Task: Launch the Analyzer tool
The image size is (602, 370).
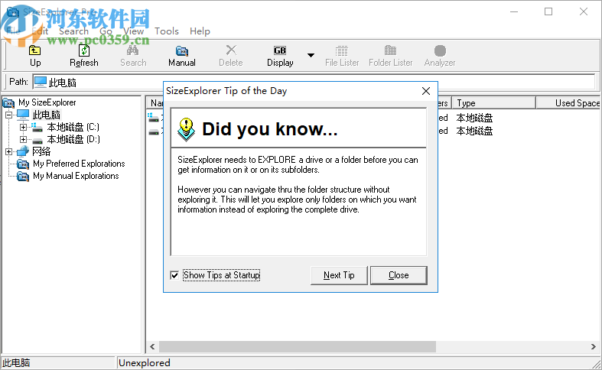Action: (x=440, y=56)
